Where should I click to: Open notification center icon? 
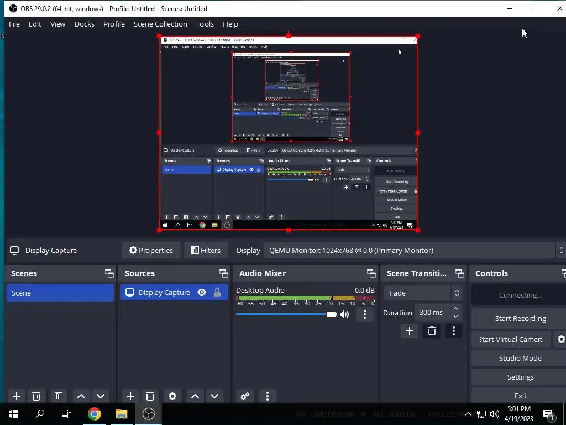pyautogui.click(x=548, y=414)
